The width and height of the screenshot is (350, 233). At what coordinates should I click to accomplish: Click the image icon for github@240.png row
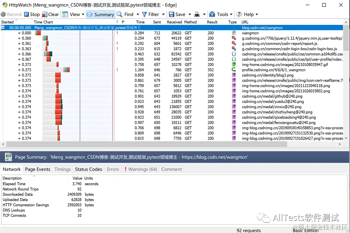pyautogui.click(x=234, y=96)
